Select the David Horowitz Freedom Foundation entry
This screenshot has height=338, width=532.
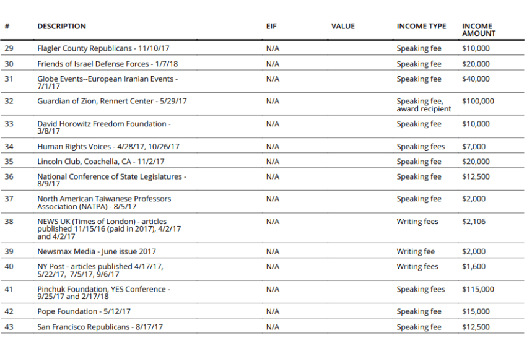(102, 128)
